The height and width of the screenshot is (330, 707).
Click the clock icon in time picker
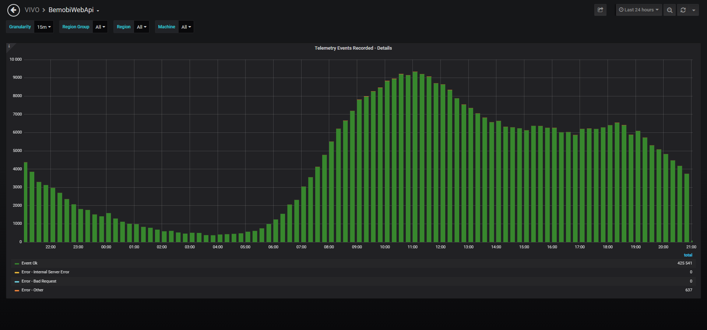coord(621,10)
